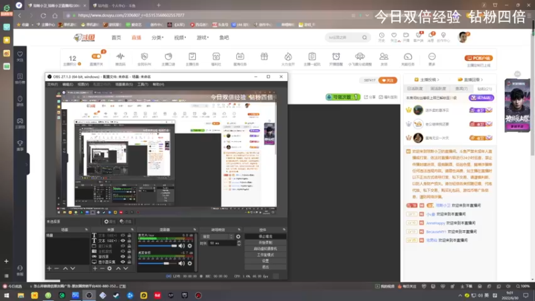The image size is (535, 301).
Task: Remove selected scene with the minus icon
Action: point(57,269)
